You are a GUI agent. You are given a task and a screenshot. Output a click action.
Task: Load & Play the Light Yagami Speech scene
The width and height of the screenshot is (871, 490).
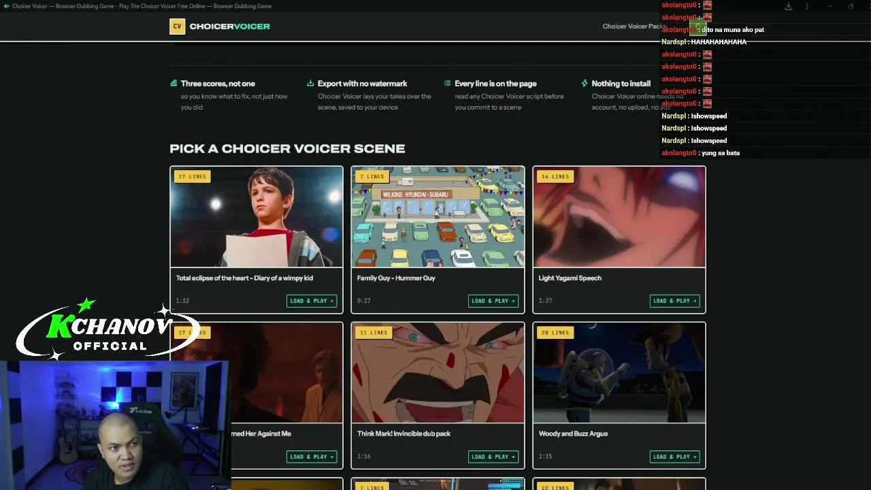[x=675, y=301]
